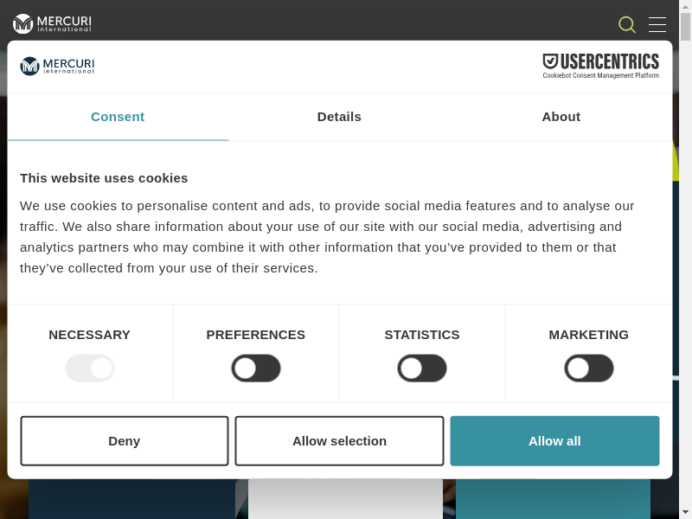Click the Allow selection button
This screenshot has width=692, height=519.
[339, 441]
